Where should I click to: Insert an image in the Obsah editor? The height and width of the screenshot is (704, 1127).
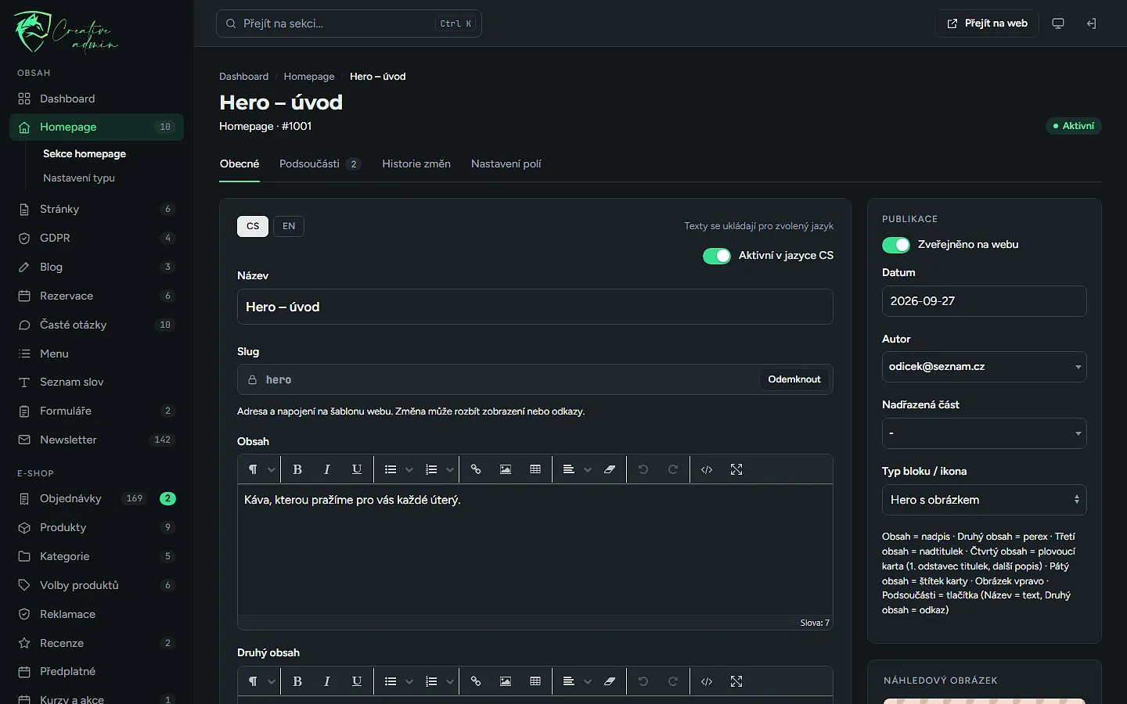pos(506,469)
